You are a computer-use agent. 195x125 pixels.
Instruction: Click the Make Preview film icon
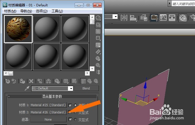coord(98,52)
